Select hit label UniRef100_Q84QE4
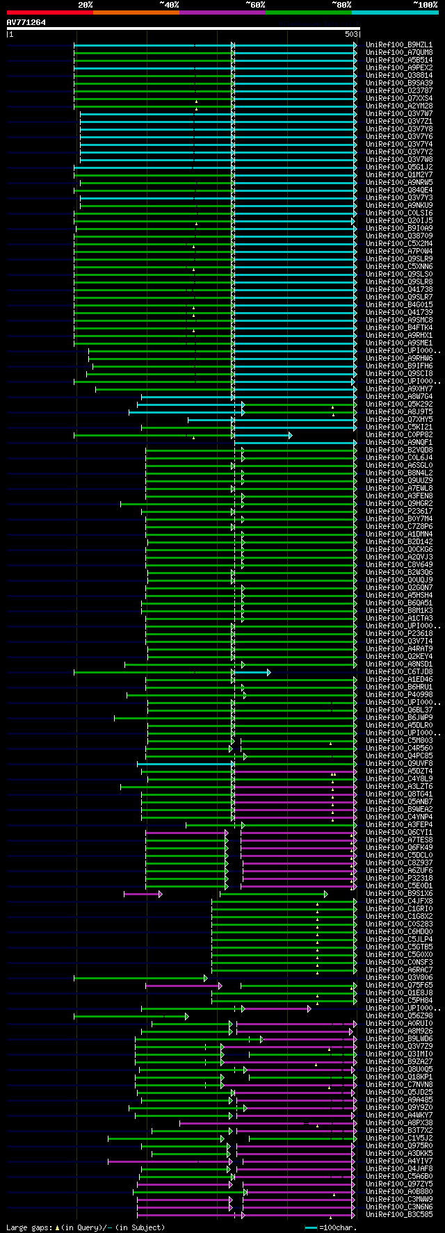The height and width of the screenshot is (1233, 445). [x=399, y=190]
